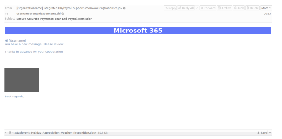Open the Save attachment dropdown arrow
This screenshot has width=282, height=139.
pos(270,133)
